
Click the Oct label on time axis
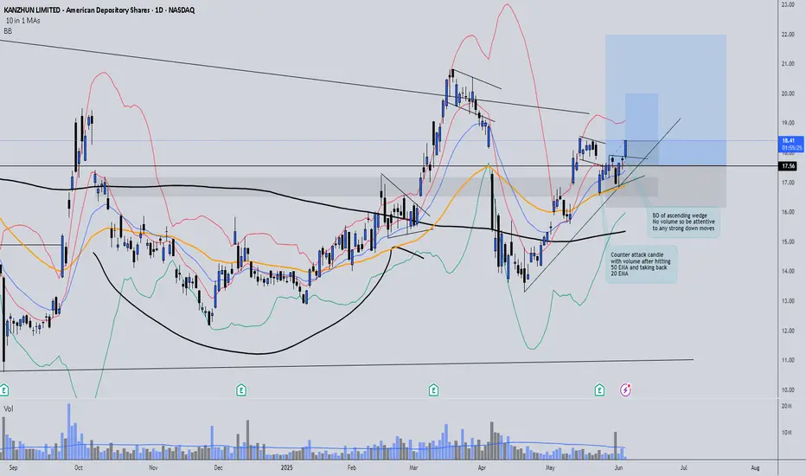[78, 467]
